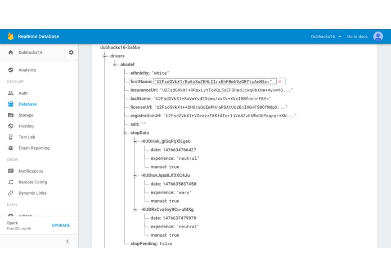
Task: Select the stopPending false entry
Action: coord(151,244)
